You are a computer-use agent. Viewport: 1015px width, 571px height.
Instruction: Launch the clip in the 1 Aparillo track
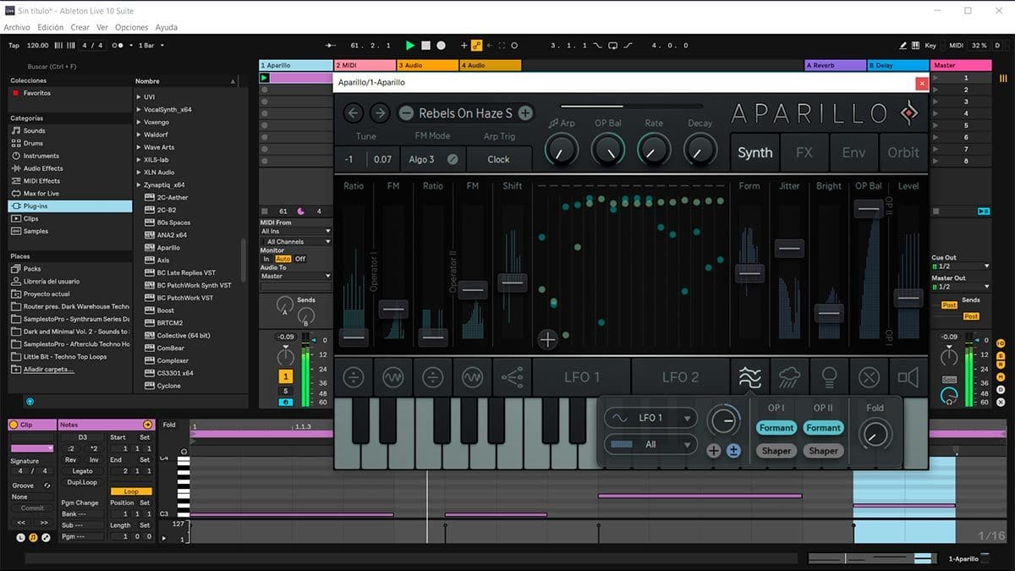click(x=265, y=78)
